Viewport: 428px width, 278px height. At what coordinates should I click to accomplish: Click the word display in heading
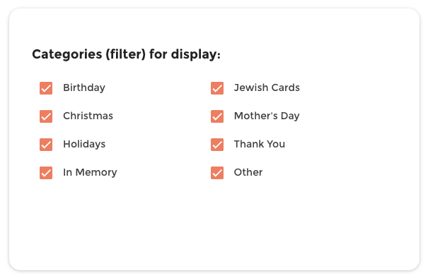coord(194,54)
